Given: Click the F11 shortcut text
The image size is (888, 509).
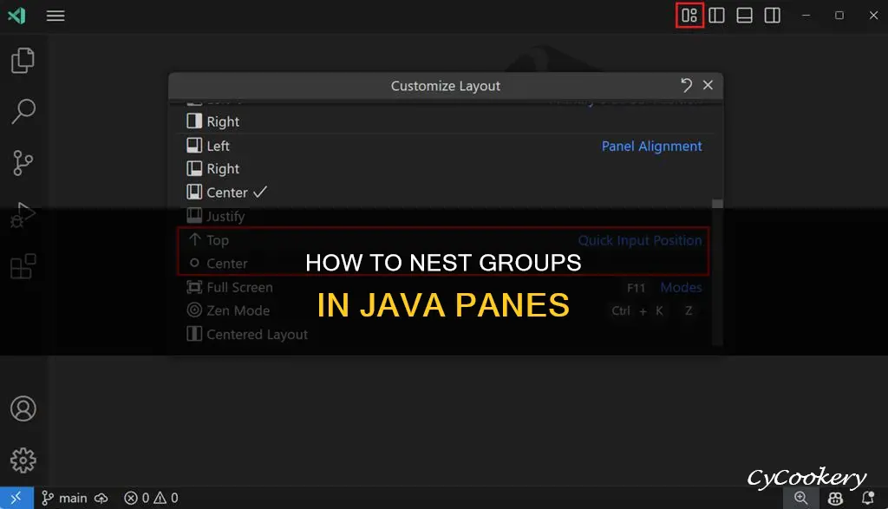Looking at the screenshot, I should click(x=636, y=288).
